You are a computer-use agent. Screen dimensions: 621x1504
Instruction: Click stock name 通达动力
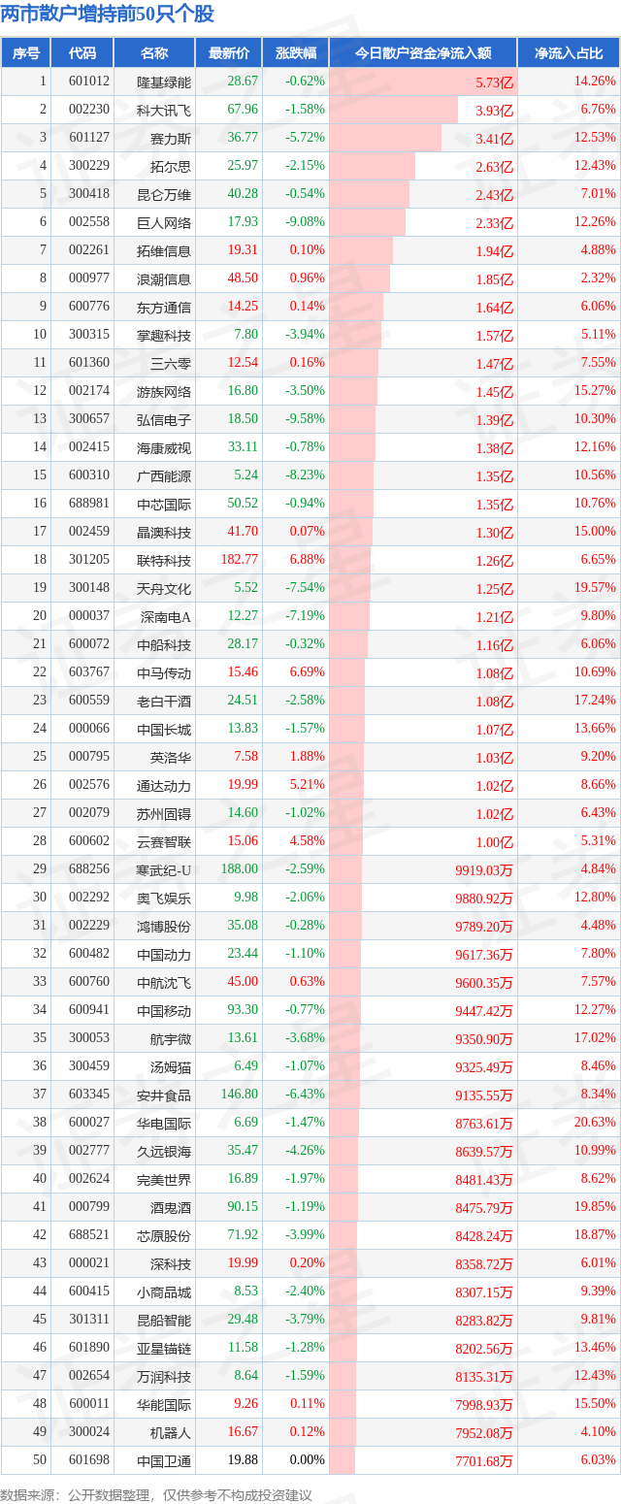click(164, 786)
